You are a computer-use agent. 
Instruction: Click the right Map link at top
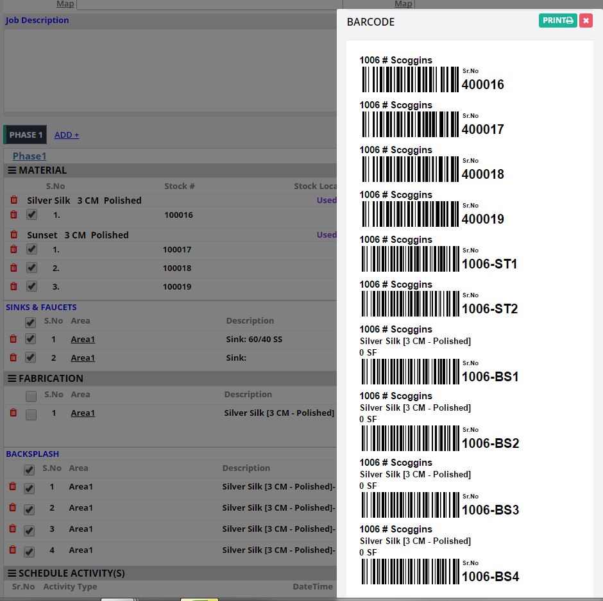[x=403, y=4]
